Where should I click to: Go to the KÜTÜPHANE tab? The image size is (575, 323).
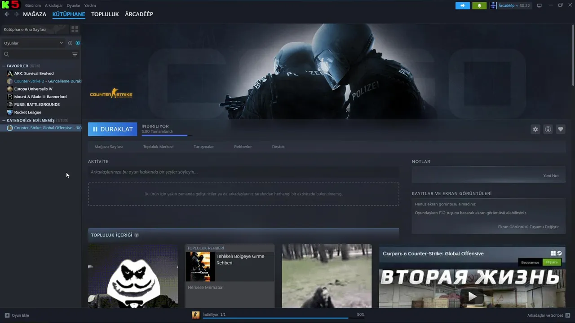click(x=69, y=14)
